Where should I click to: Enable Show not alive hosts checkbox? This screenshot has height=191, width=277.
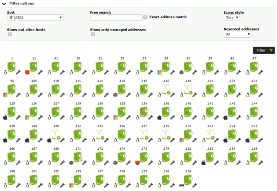point(10,34)
